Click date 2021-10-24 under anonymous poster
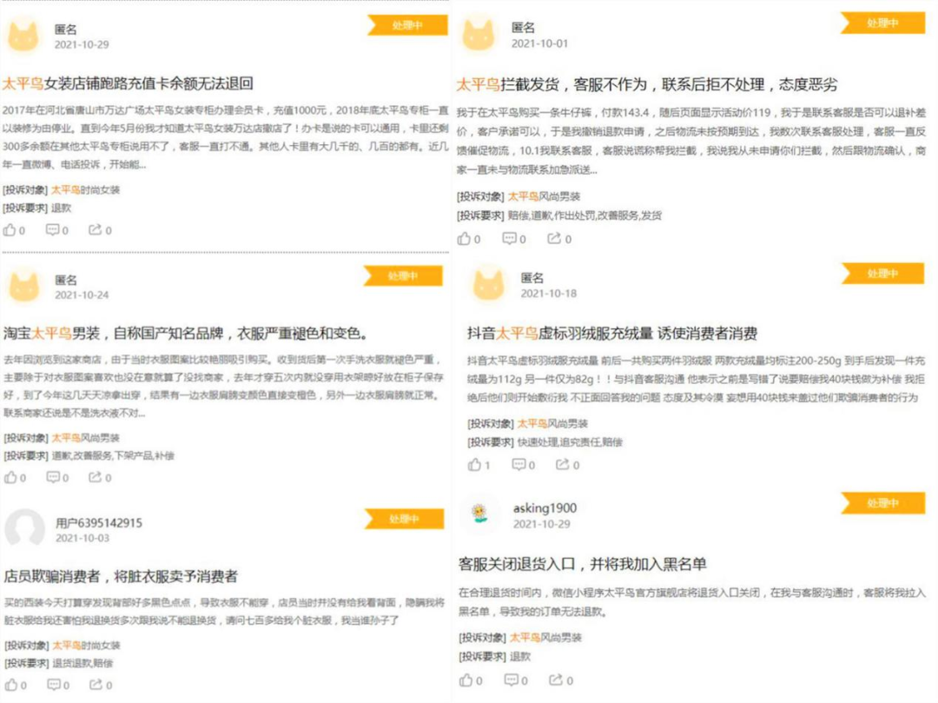The height and width of the screenshot is (703, 938). 82,295
